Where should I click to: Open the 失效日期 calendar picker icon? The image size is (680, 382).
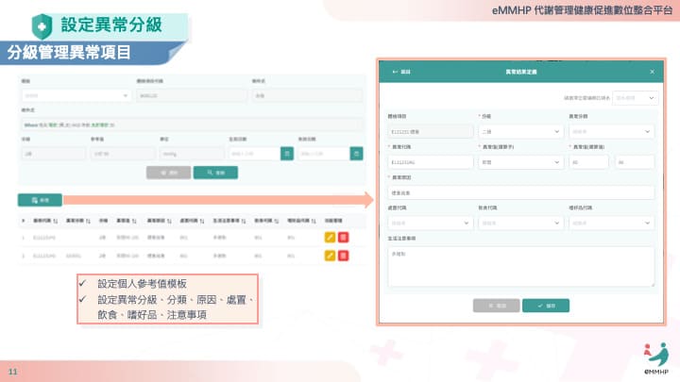tap(356, 153)
